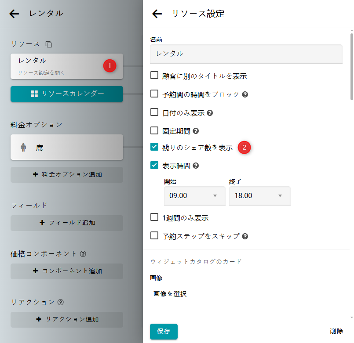The height and width of the screenshot is (343, 354).
Task: Expand the 終了 time dropdown
Action: click(259, 196)
